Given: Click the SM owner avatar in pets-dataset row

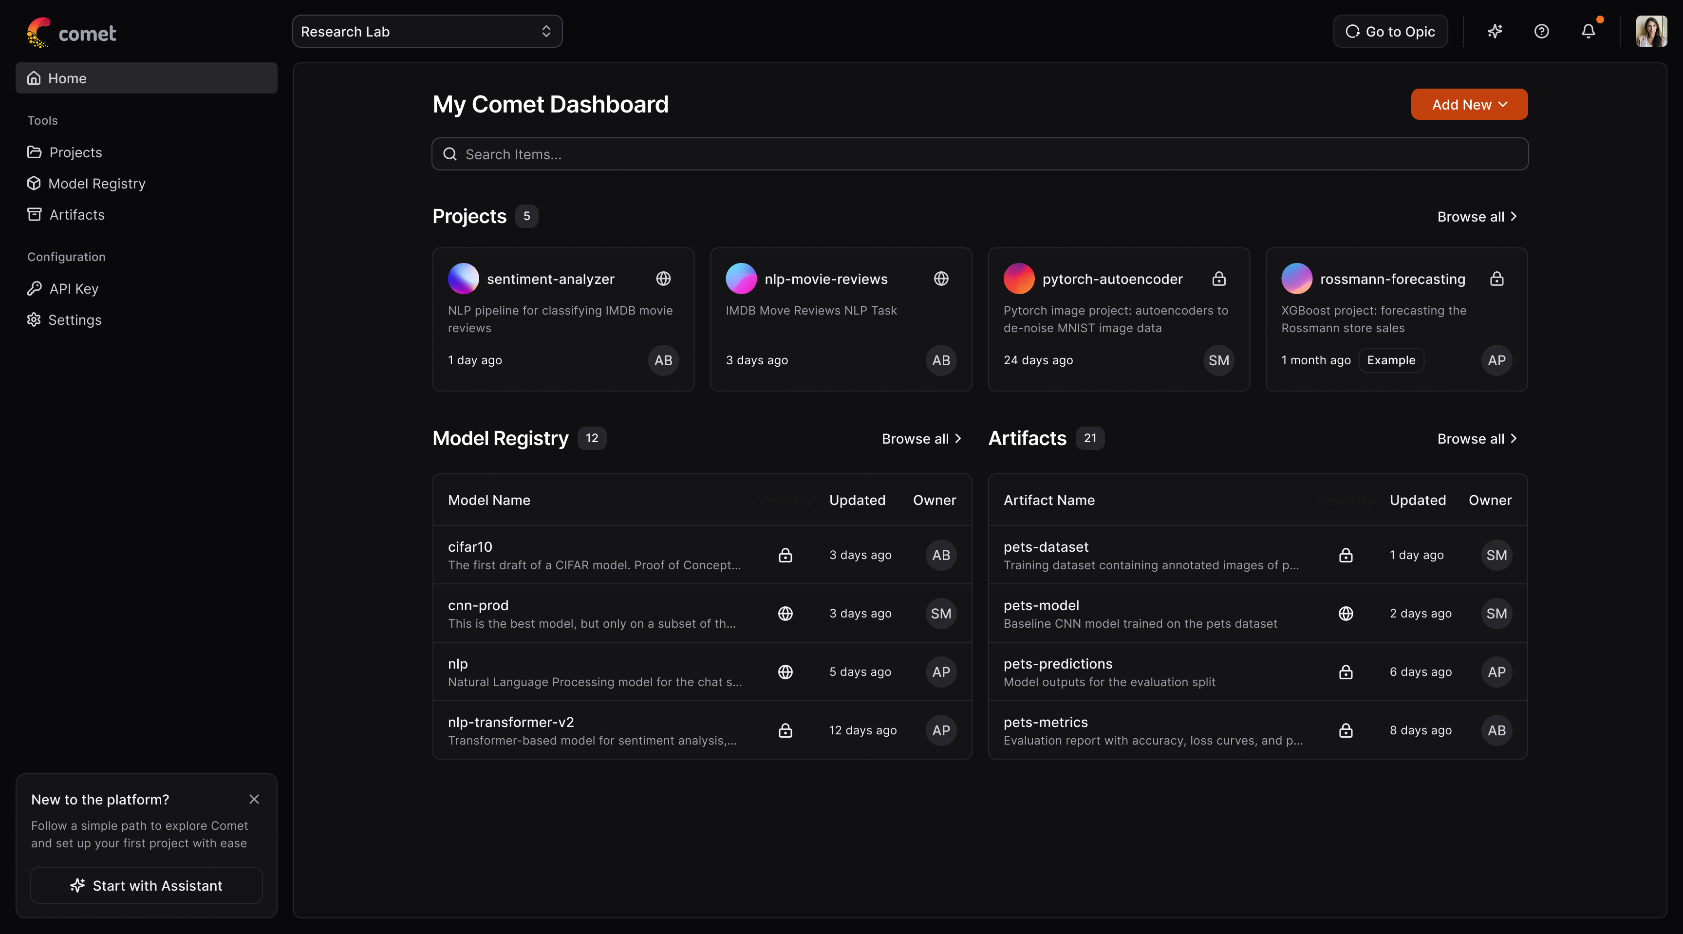Looking at the screenshot, I should click(x=1496, y=555).
